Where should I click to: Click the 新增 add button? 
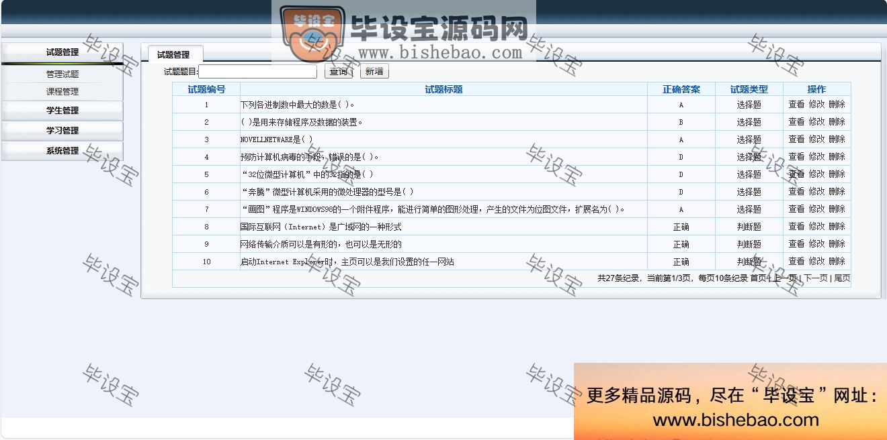pos(374,72)
